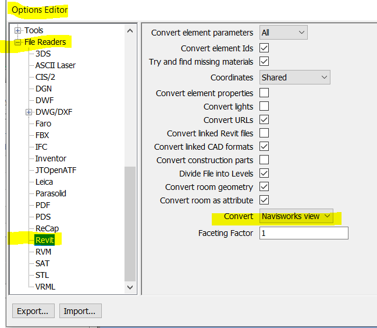This screenshot has width=377, height=328.
Task: Collapse the File Readers tree node
Action: click(17, 42)
